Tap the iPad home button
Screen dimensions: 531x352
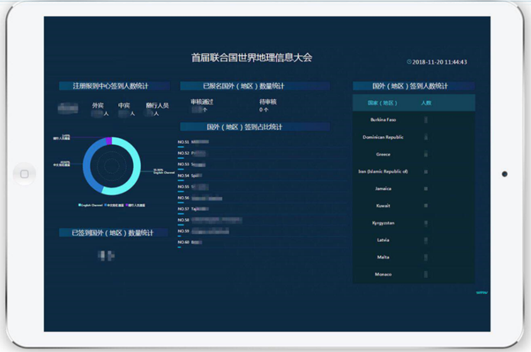pyautogui.click(x=25, y=174)
